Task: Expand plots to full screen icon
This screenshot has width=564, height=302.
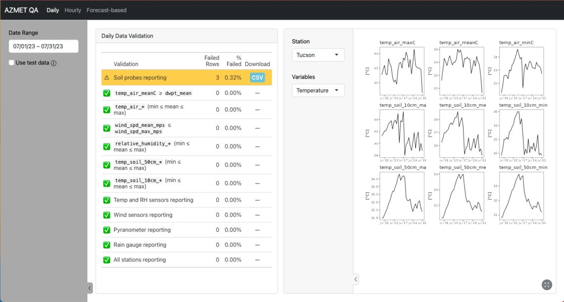Action: pos(546,285)
